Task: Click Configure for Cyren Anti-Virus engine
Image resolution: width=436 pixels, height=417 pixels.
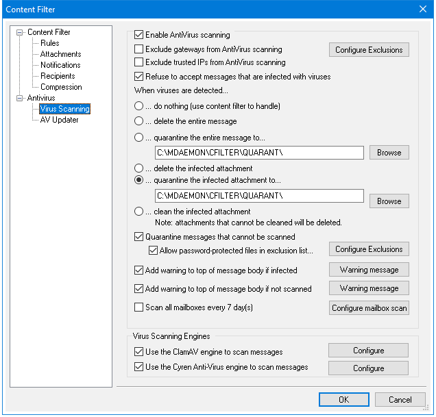Action: point(368,368)
